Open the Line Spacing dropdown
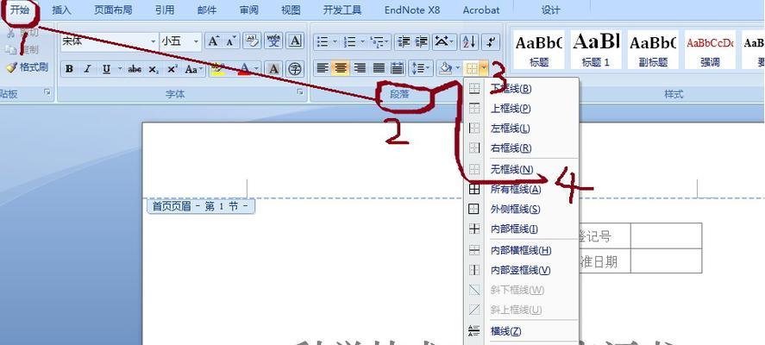Viewport: 765px width, 345px height. click(x=420, y=68)
